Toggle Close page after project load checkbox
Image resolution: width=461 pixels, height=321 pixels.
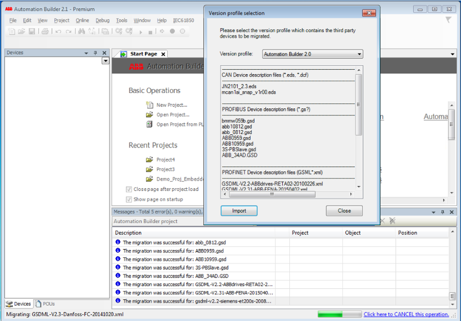(x=129, y=189)
